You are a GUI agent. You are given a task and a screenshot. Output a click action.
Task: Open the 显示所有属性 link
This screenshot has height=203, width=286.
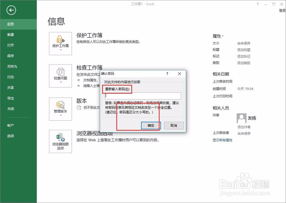pos(223,140)
